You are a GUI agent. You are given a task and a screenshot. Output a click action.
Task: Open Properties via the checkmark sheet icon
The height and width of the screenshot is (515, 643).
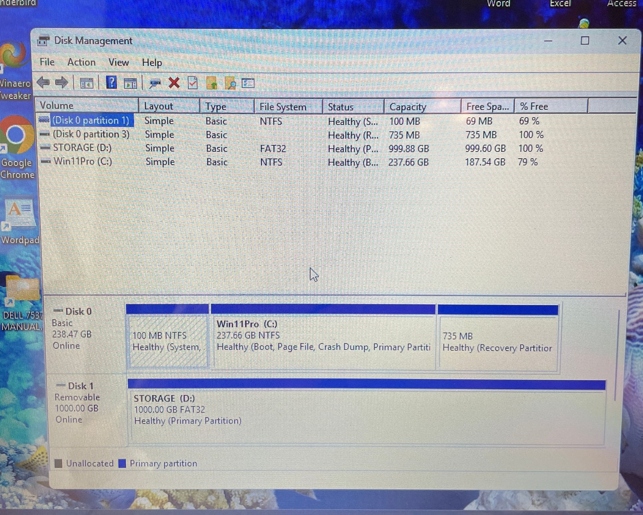[193, 83]
